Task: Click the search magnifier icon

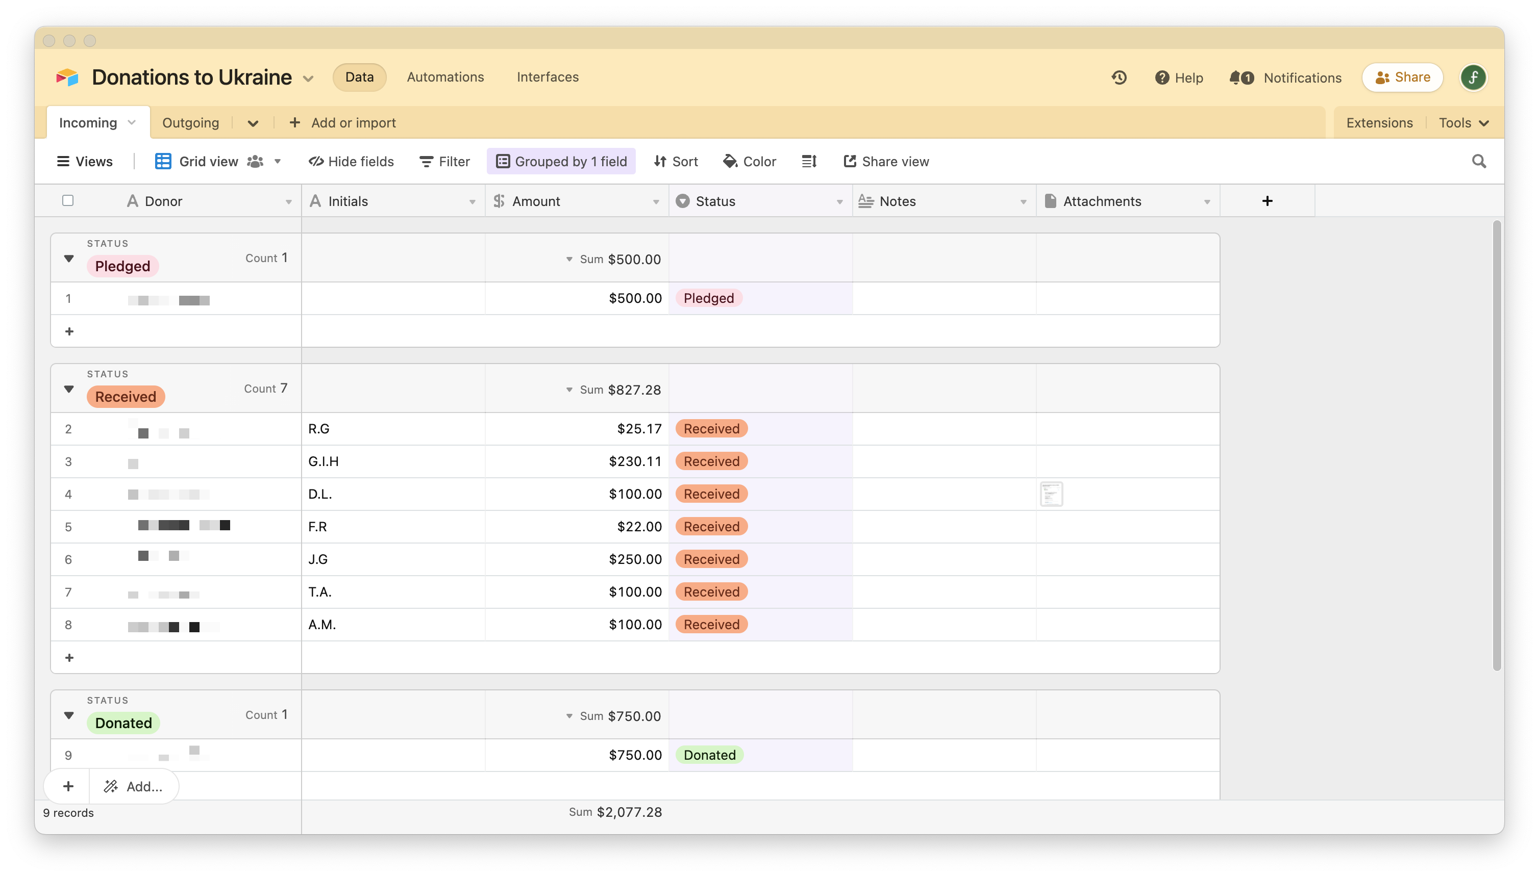Action: [x=1478, y=162]
